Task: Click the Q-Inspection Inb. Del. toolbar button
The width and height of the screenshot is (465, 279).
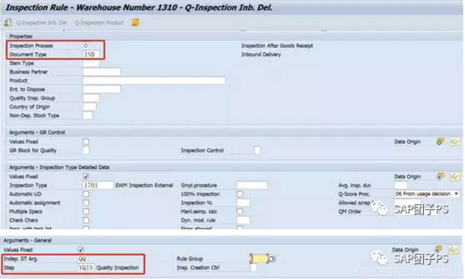Action: [42, 23]
